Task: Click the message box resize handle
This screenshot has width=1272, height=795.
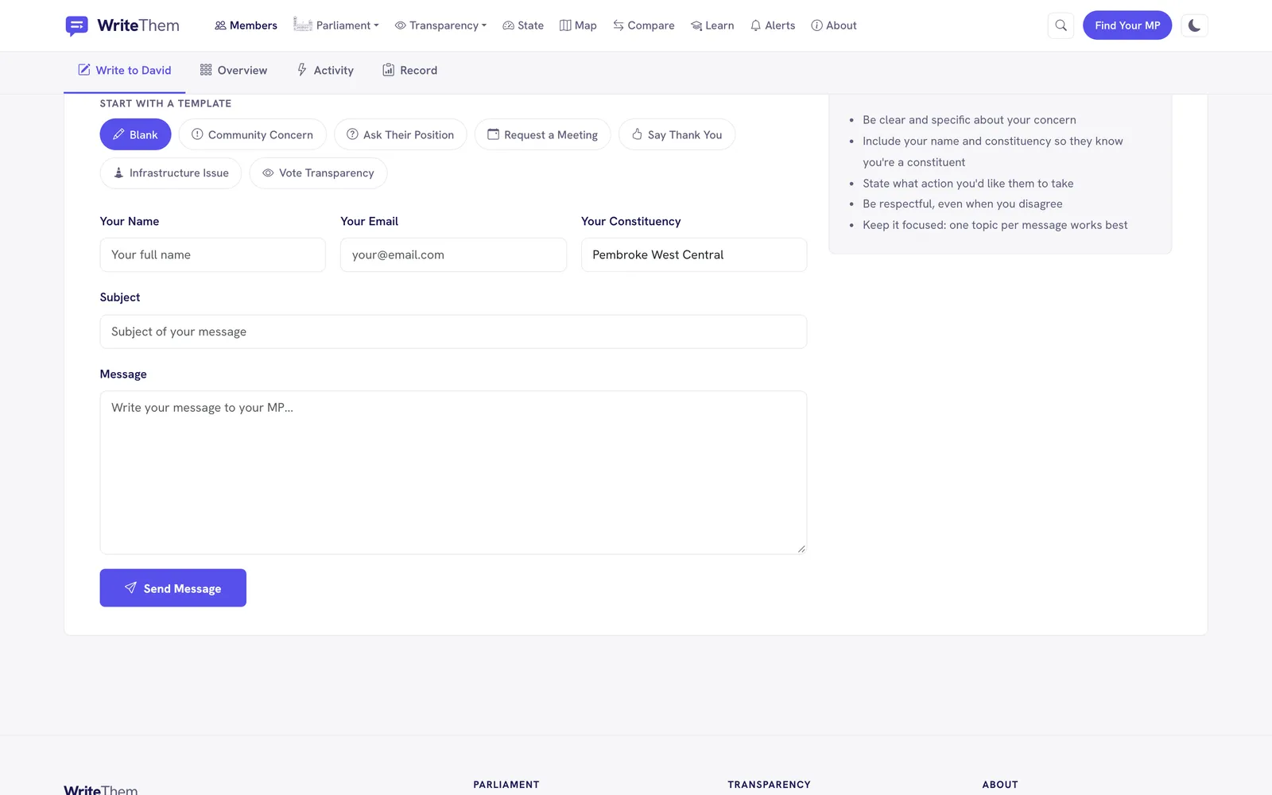Action: [801, 549]
